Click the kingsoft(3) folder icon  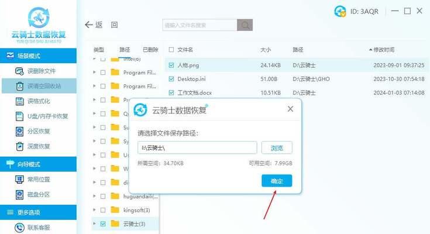click(115, 210)
